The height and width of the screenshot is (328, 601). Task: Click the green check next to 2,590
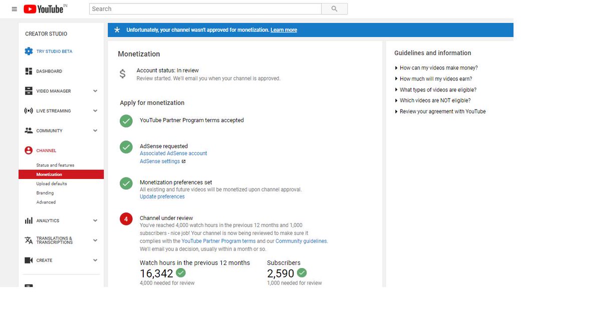[x=302, y=273]
